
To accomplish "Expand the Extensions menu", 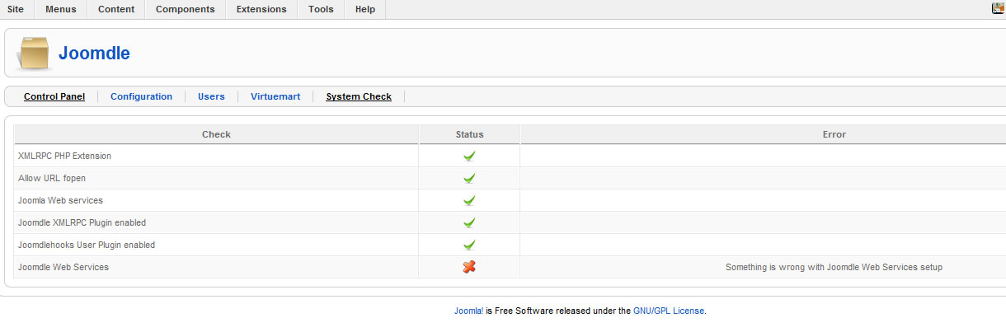I will pyautogui.click(x=261, y=10).
